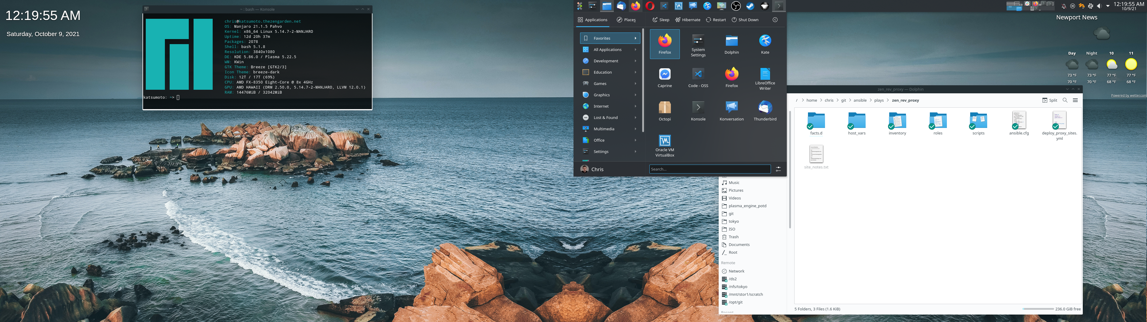Open Dolphin's hamburger menu
1147x322 pixels.
click(1075, 100)
